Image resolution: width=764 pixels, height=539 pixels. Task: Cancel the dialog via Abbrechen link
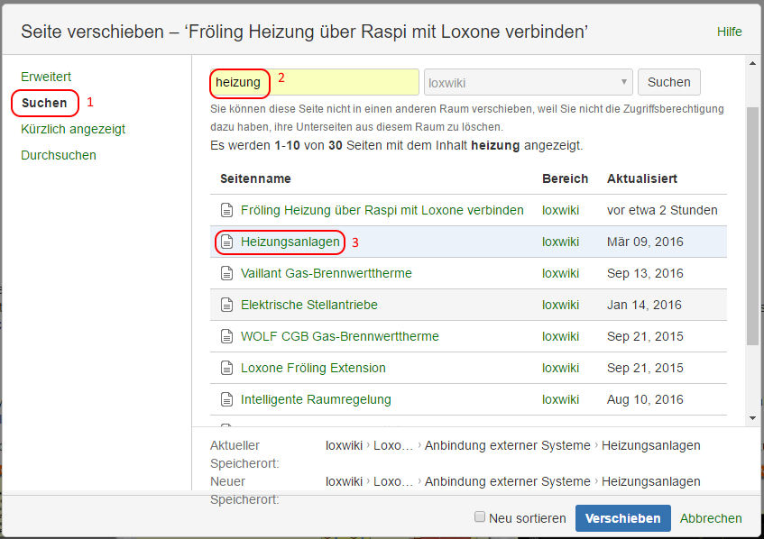click(711, 518)
